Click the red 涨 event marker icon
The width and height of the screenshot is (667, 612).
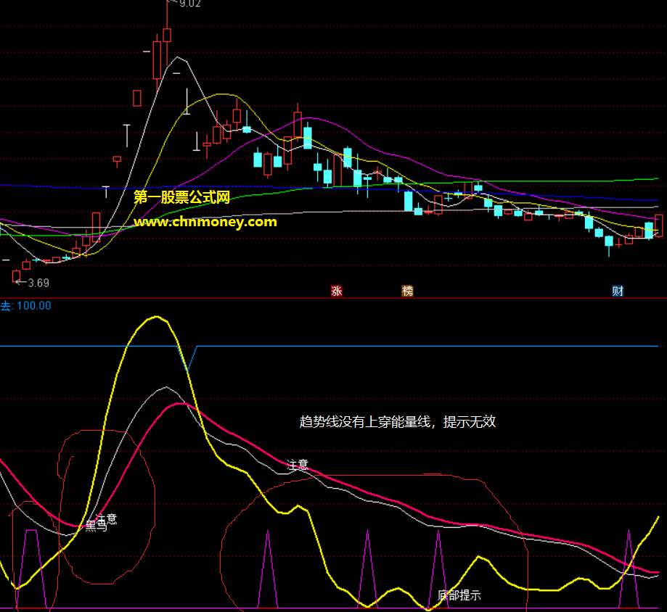point(337,291)
